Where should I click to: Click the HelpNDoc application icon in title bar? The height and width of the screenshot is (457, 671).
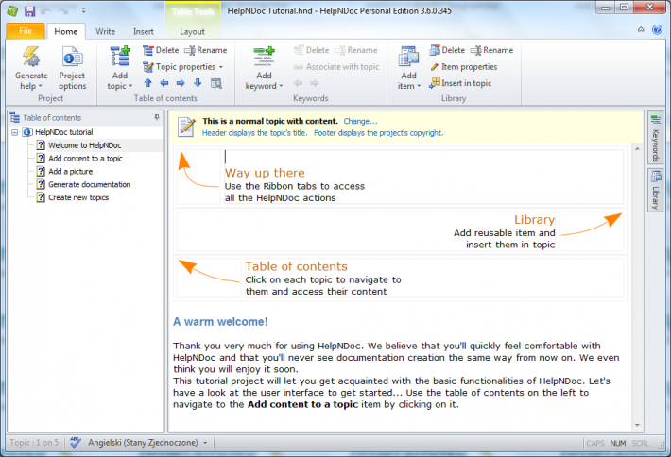(12, 11)
